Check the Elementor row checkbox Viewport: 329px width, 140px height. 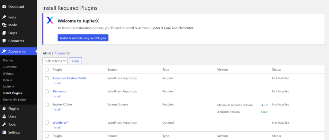point(47,91)
